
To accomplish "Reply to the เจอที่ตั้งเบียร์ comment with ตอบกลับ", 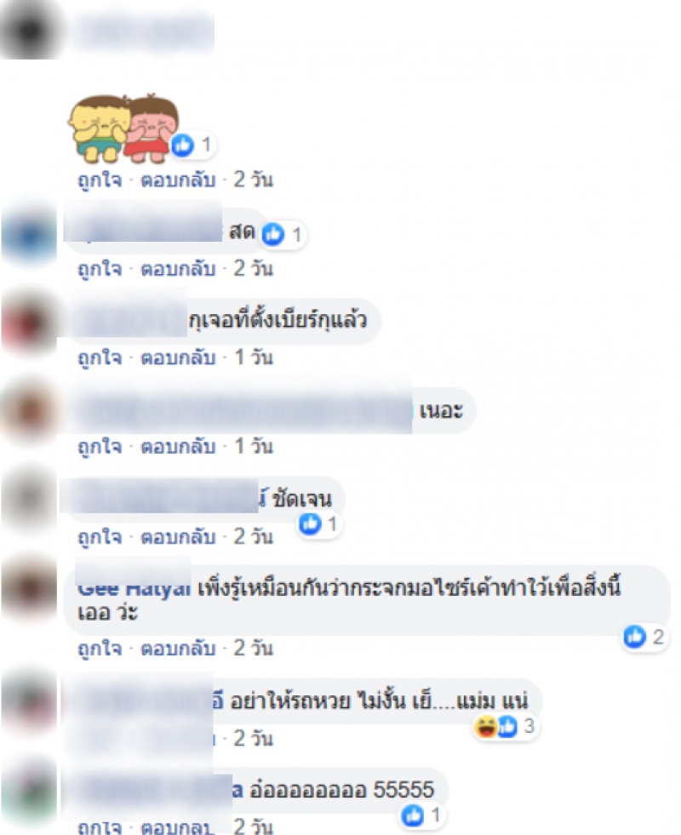I will tap(178, 357).
